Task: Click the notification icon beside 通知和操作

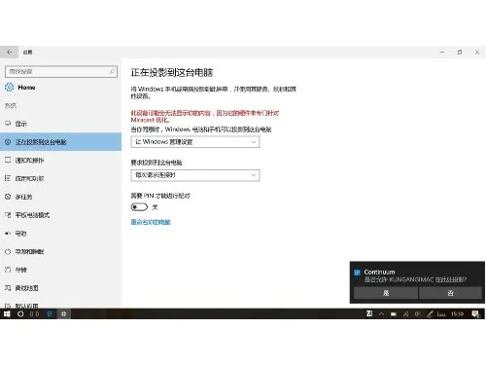Action: [x=8, y=160]
